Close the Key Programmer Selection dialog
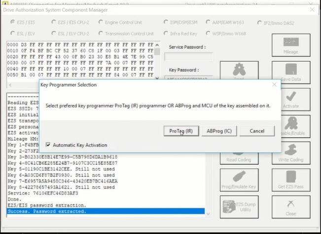321x234 pixels. point(274,84)
